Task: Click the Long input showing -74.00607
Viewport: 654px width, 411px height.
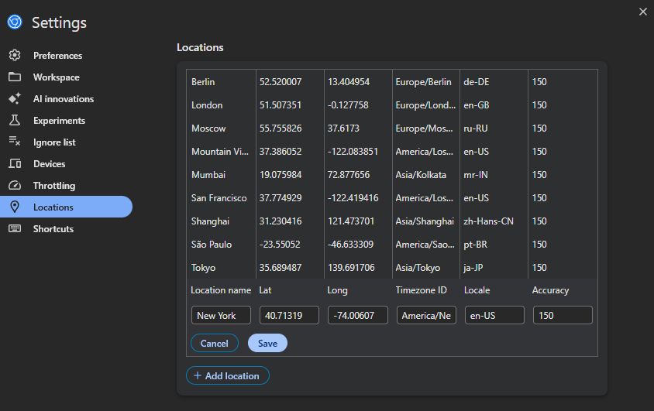Action: [357, 315]
